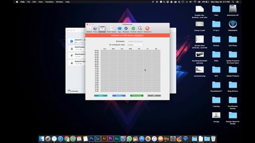Viewport: 255px width, 143px height.
Task: Open the Torrents preferences pane
Action: click(133, 29)
